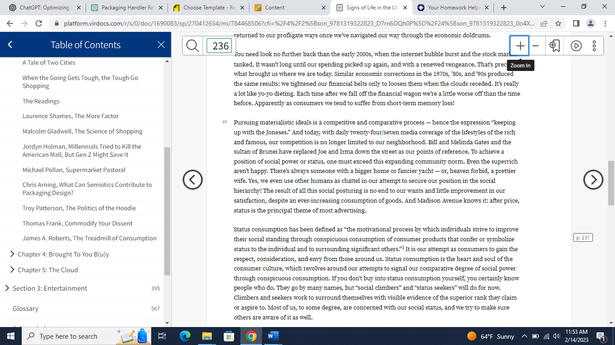
Task: Open the Chrome side panel icon
Action: pos(576,23)
